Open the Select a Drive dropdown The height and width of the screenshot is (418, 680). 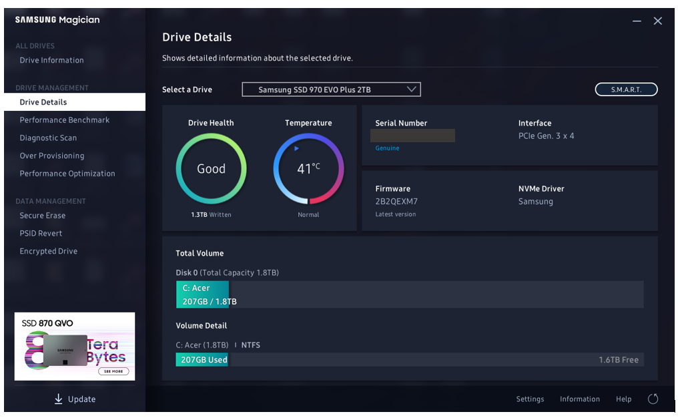click(x=331, y=89)
